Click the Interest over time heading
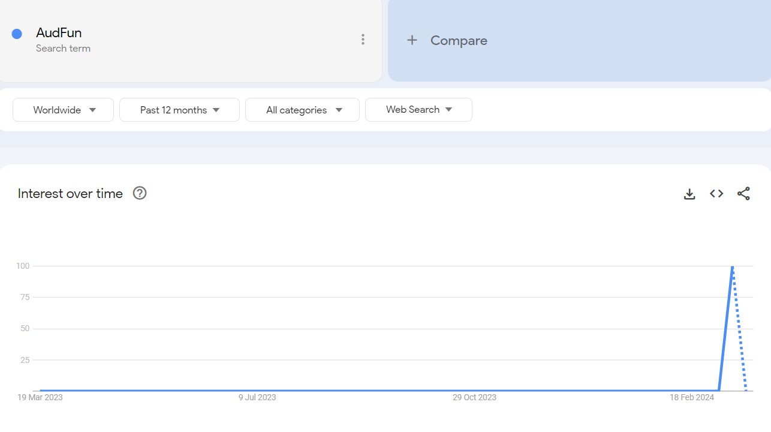The image size is (771, 432). tap(70, 193)
